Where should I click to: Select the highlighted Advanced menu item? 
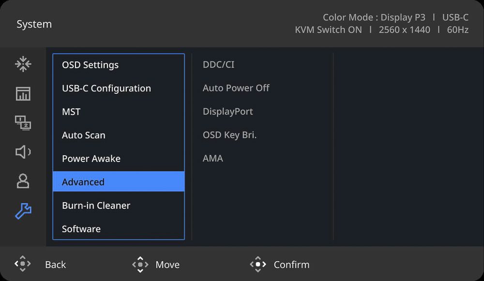point(119,182)
